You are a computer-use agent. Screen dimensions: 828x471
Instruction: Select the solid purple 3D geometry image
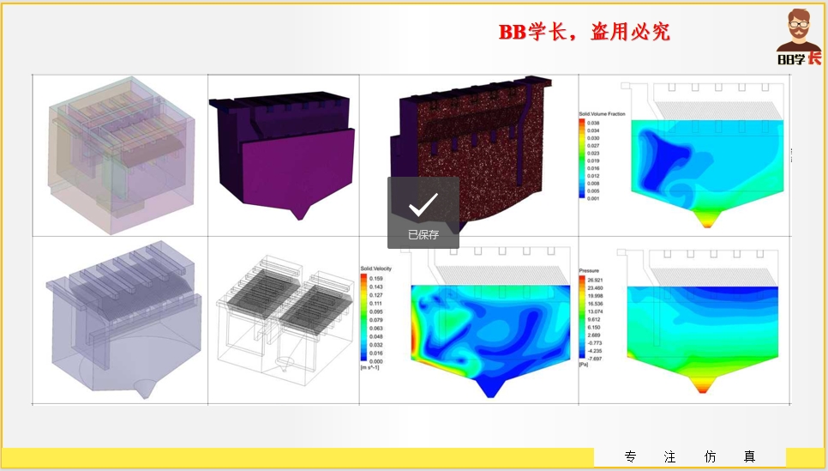pos(283,154)
